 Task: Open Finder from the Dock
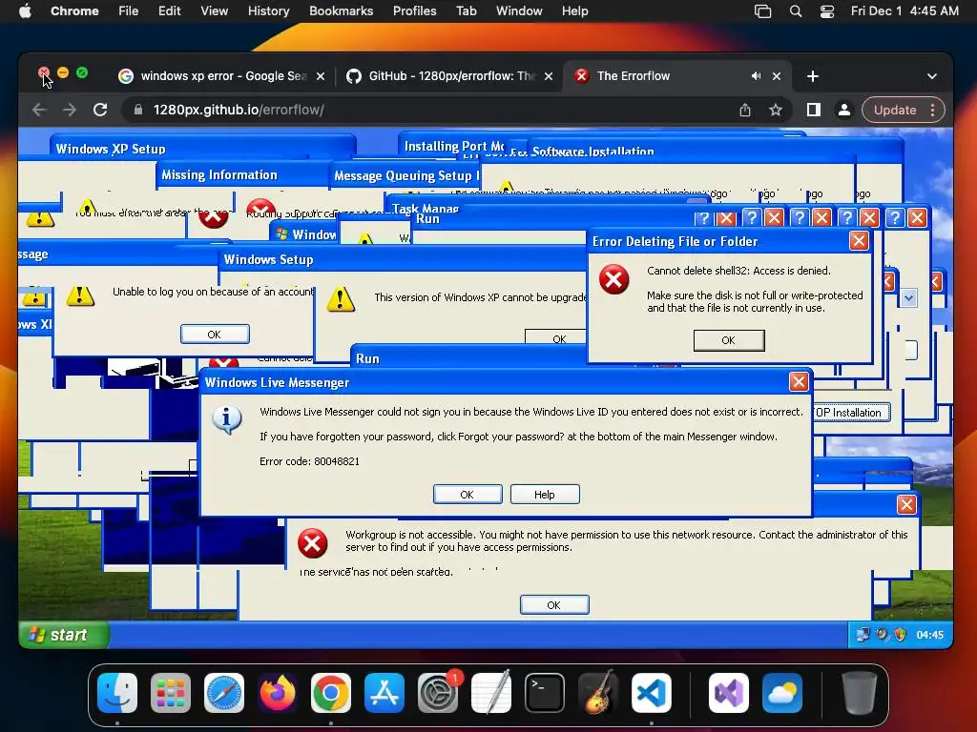tap(117, 693)
